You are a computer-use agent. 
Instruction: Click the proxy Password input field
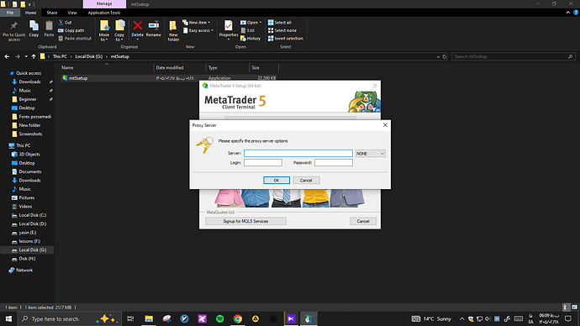(334, 163)
